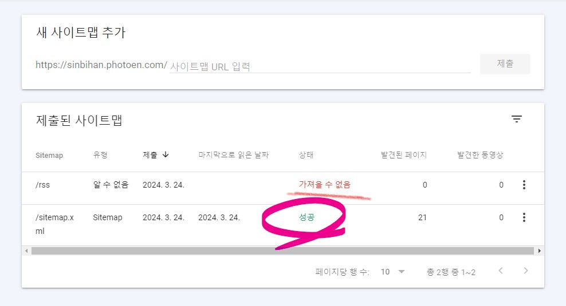The image size is (566, 306).
Task: Click the 상태 column header
Action: (306, 155)
